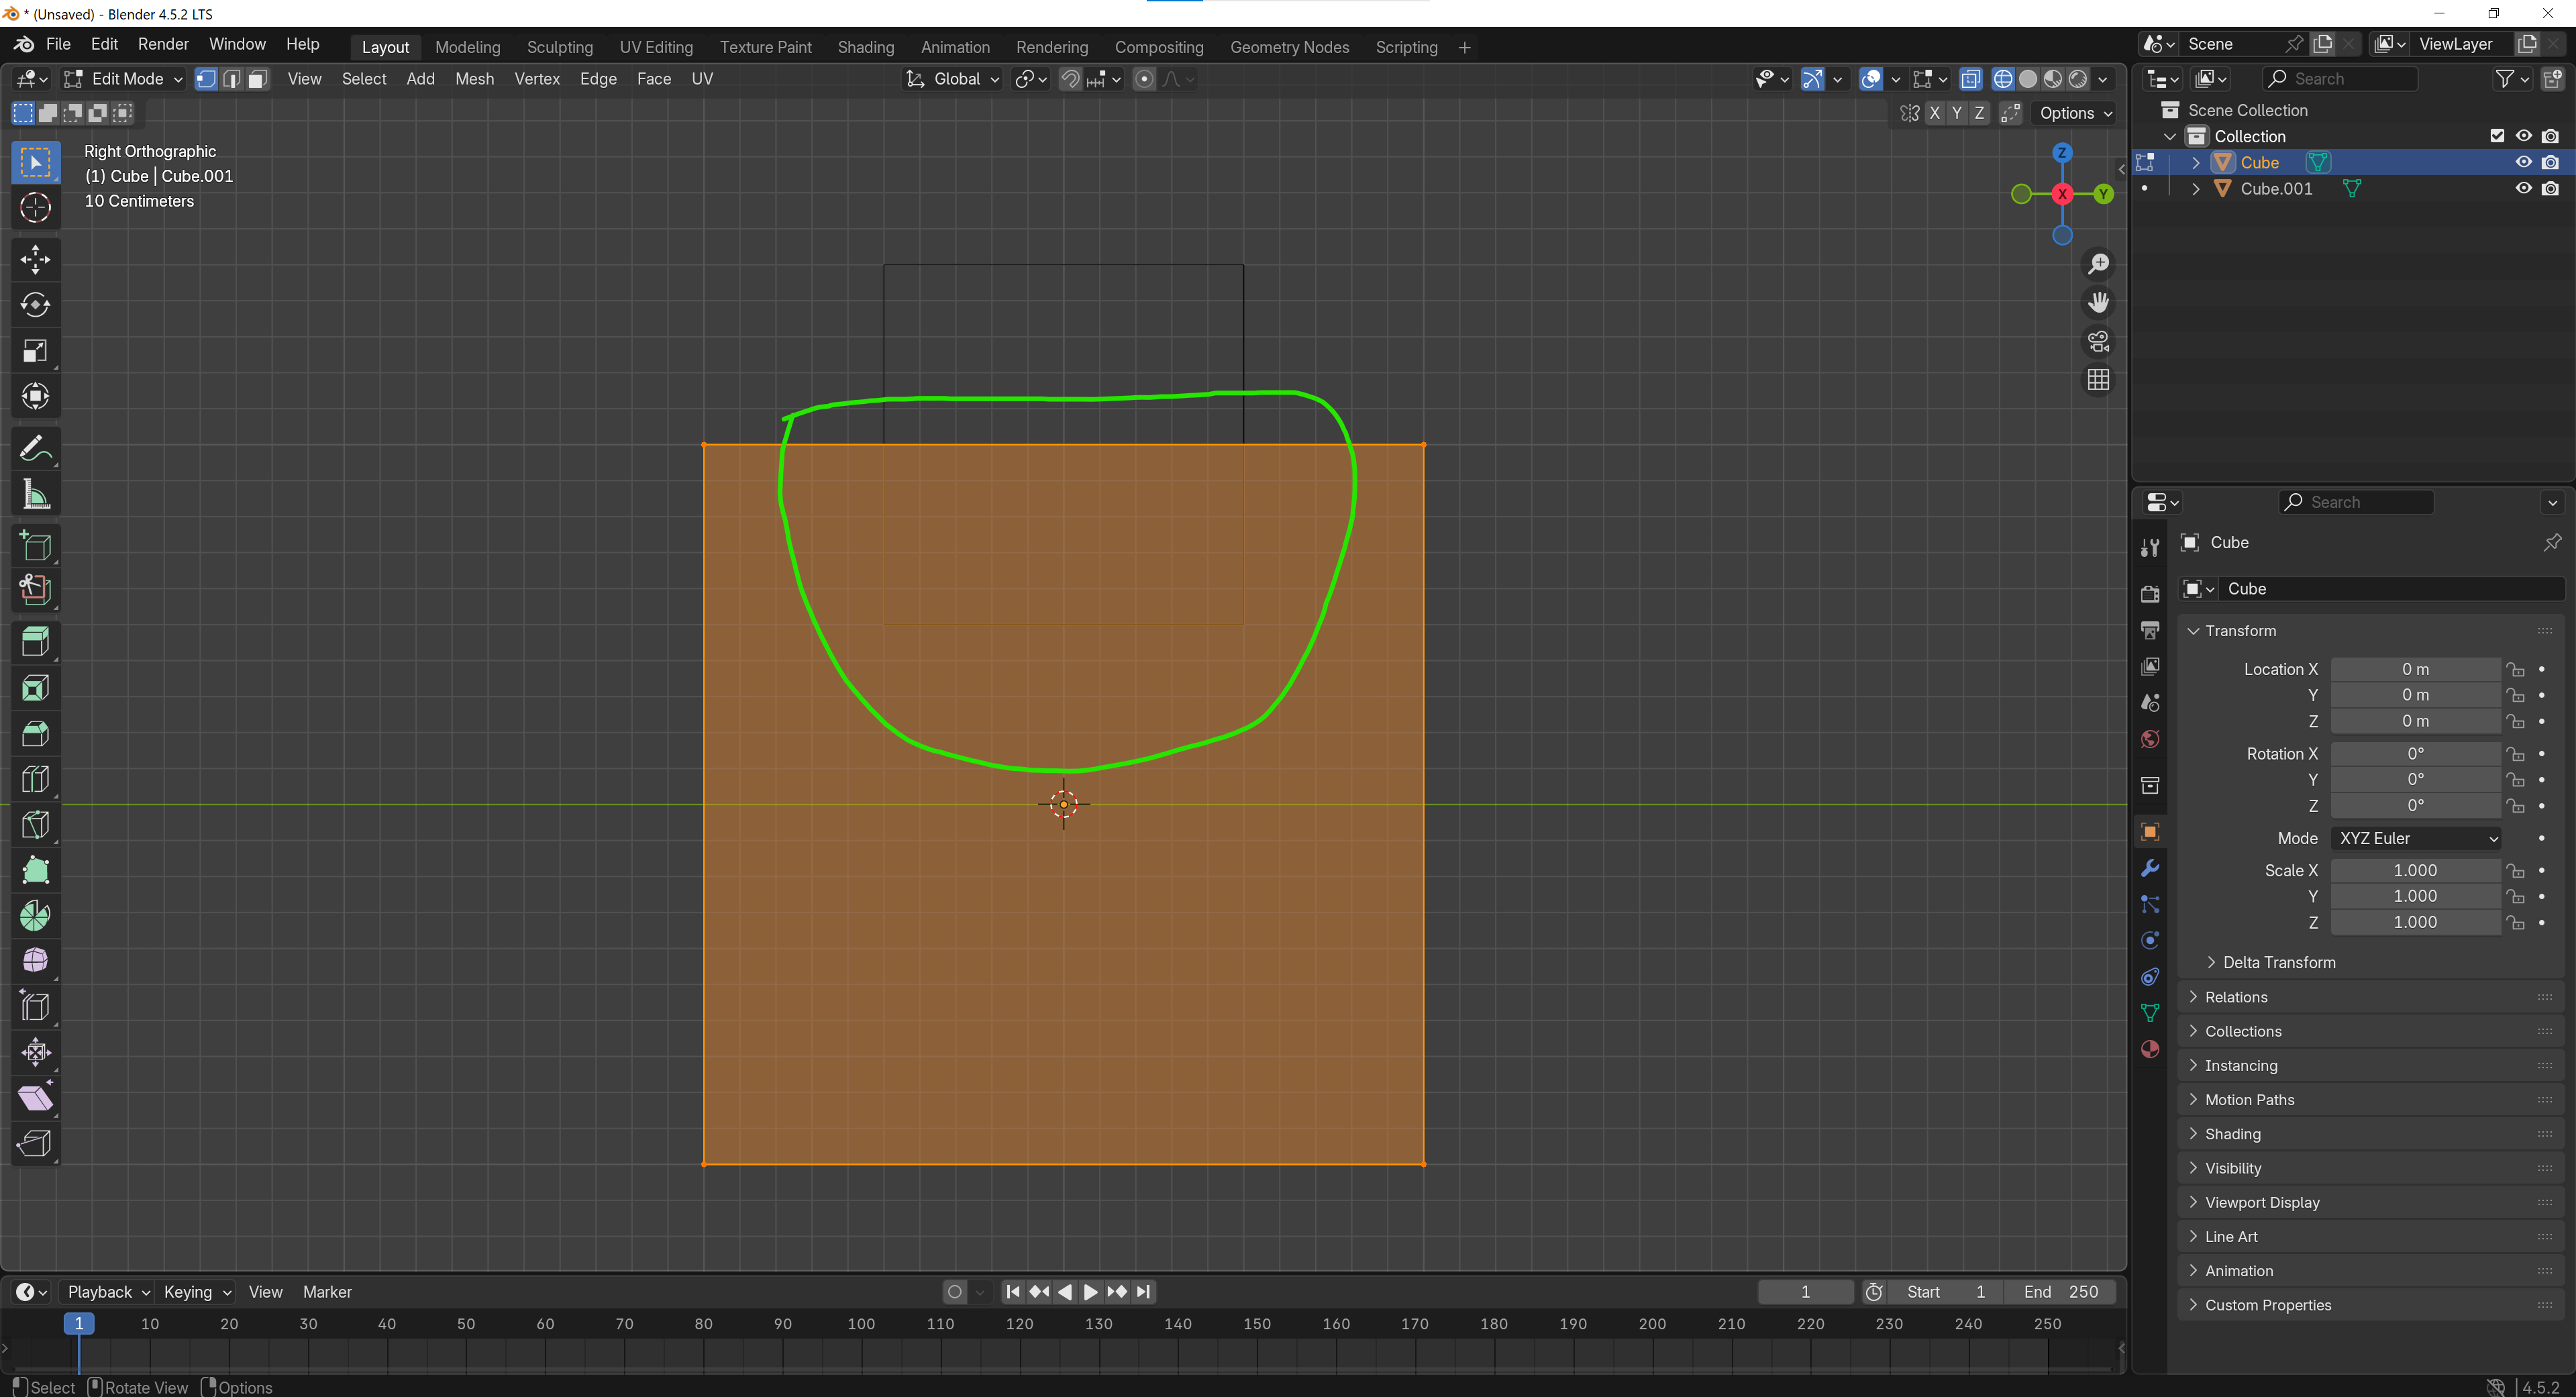Open the XYZ Euler rotation mode dropdown
This screenshot has height=1397, width=2576.
[x=2416, y=838]
